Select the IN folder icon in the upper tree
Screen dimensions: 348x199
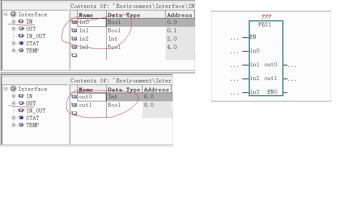click(21, 21)
